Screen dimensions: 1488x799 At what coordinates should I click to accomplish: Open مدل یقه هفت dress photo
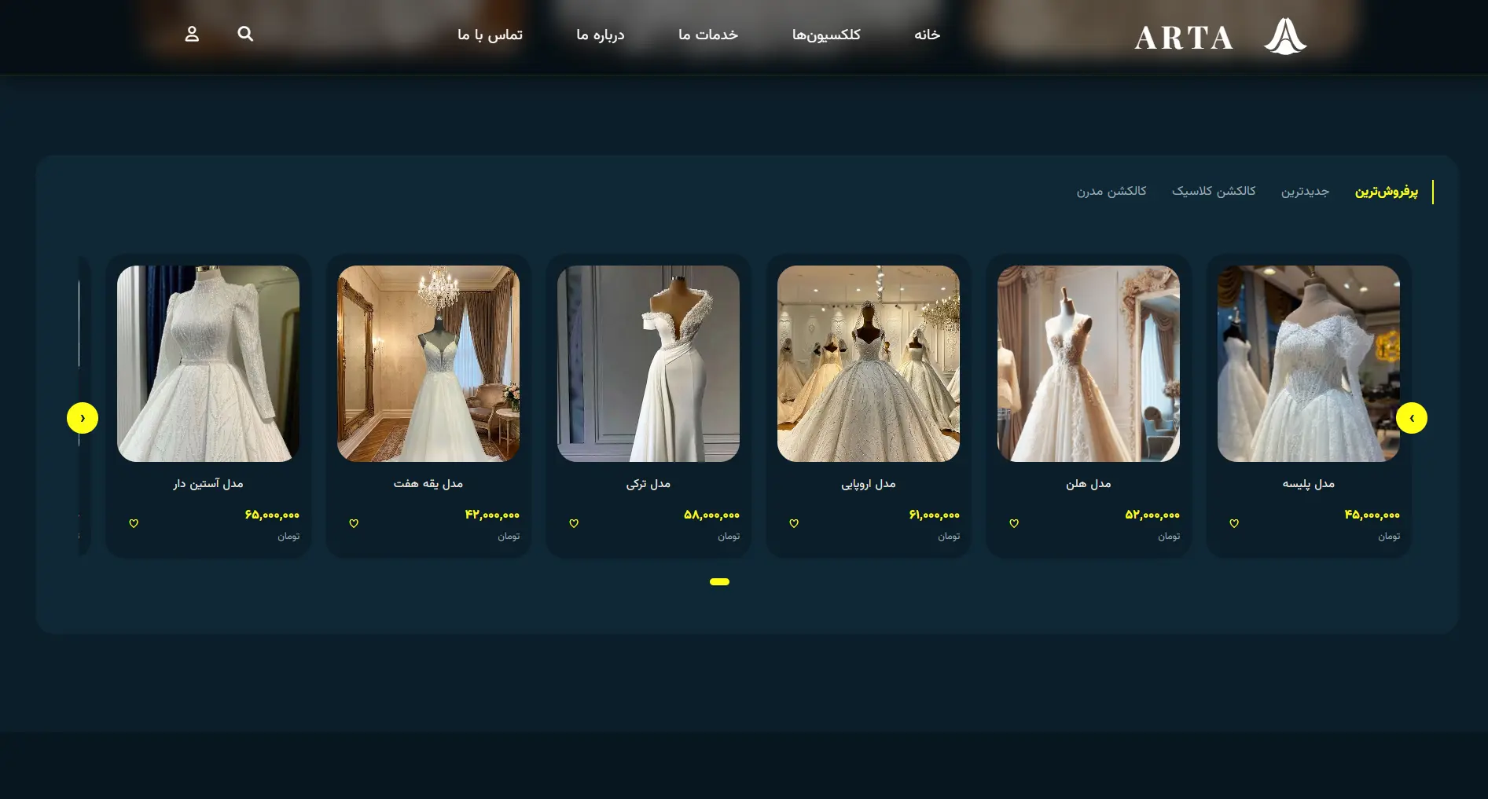coord(428,364)
